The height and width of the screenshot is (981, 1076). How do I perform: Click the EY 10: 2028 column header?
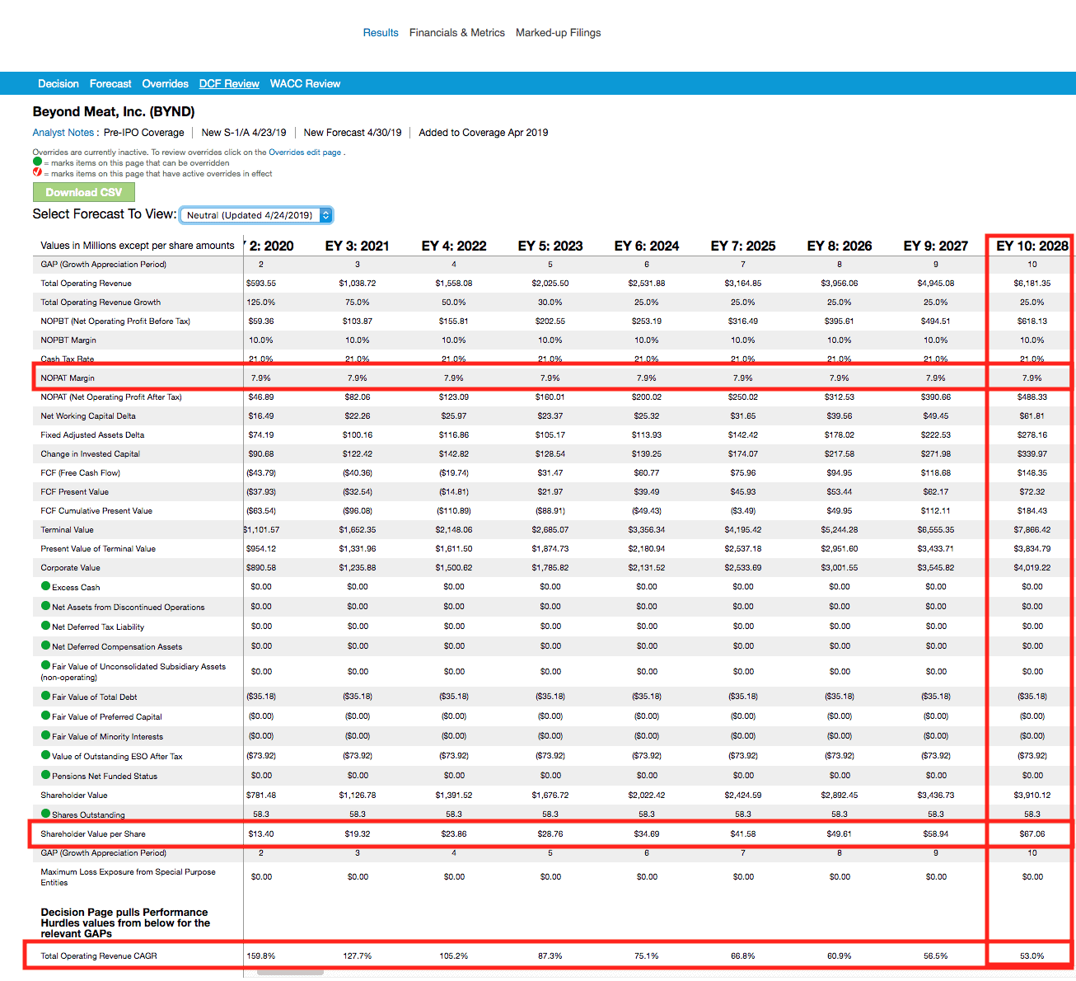click(x=1032, y=246)
